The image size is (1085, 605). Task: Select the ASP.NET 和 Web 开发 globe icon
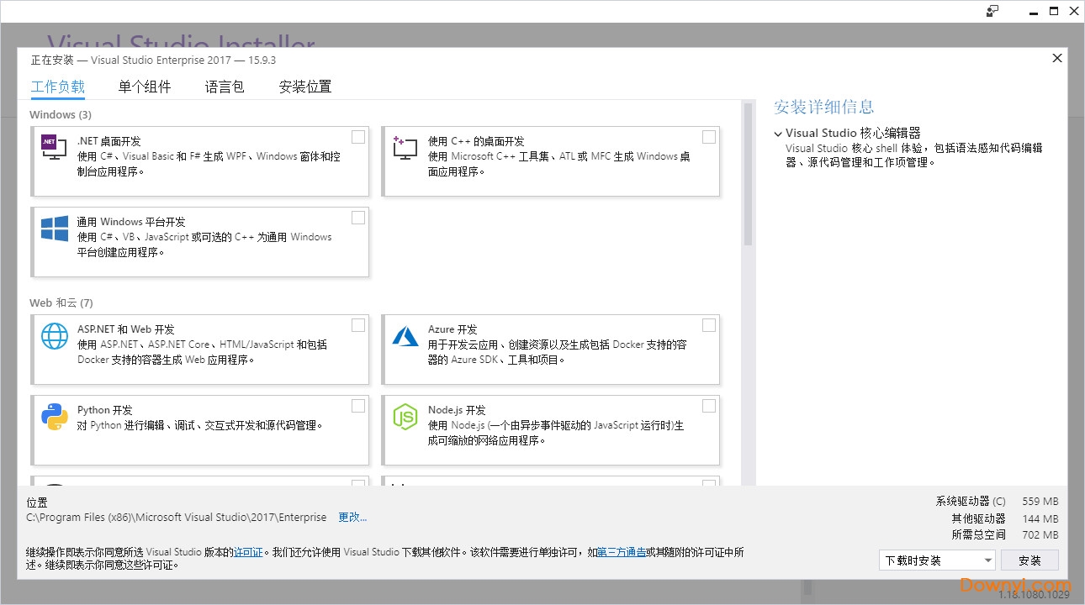point(54,335)
